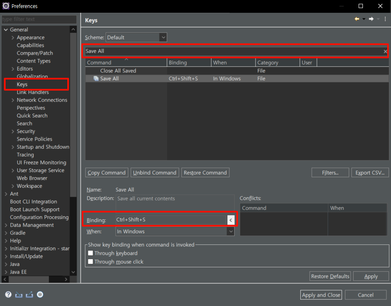Image resolution: width=391 pixels, height=306 pixels.
Task: Sort by the Command column header
Action: tap(126, 62)
